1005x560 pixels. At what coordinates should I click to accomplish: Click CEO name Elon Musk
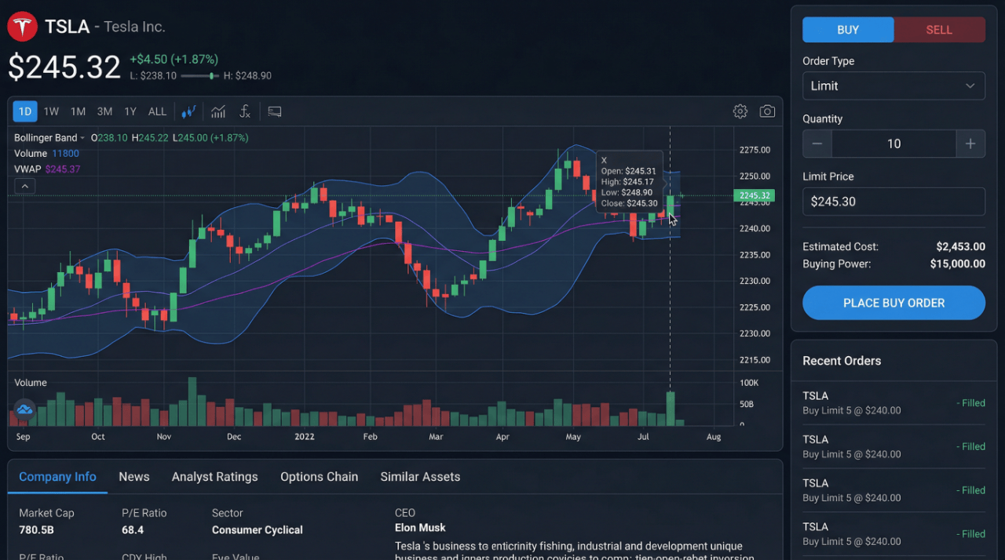420,528
